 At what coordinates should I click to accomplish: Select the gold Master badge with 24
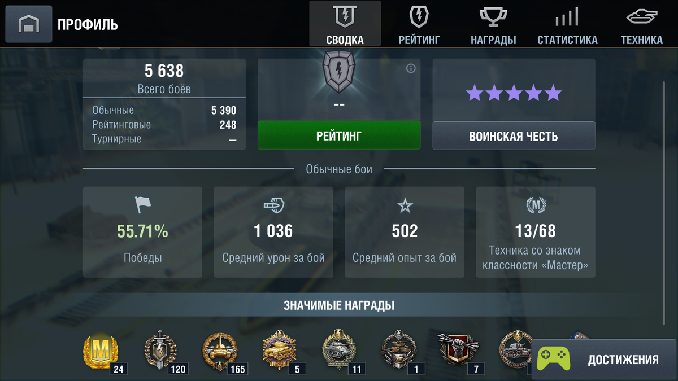click(102, 352)
